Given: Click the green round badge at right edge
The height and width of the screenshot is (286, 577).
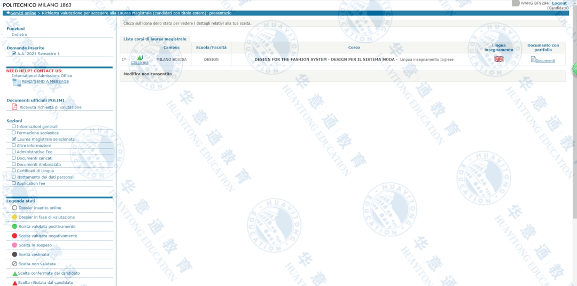Looking at the screenshot, I should click(574, 69).
